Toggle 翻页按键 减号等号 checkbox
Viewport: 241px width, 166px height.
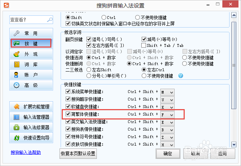coord(144,39)
